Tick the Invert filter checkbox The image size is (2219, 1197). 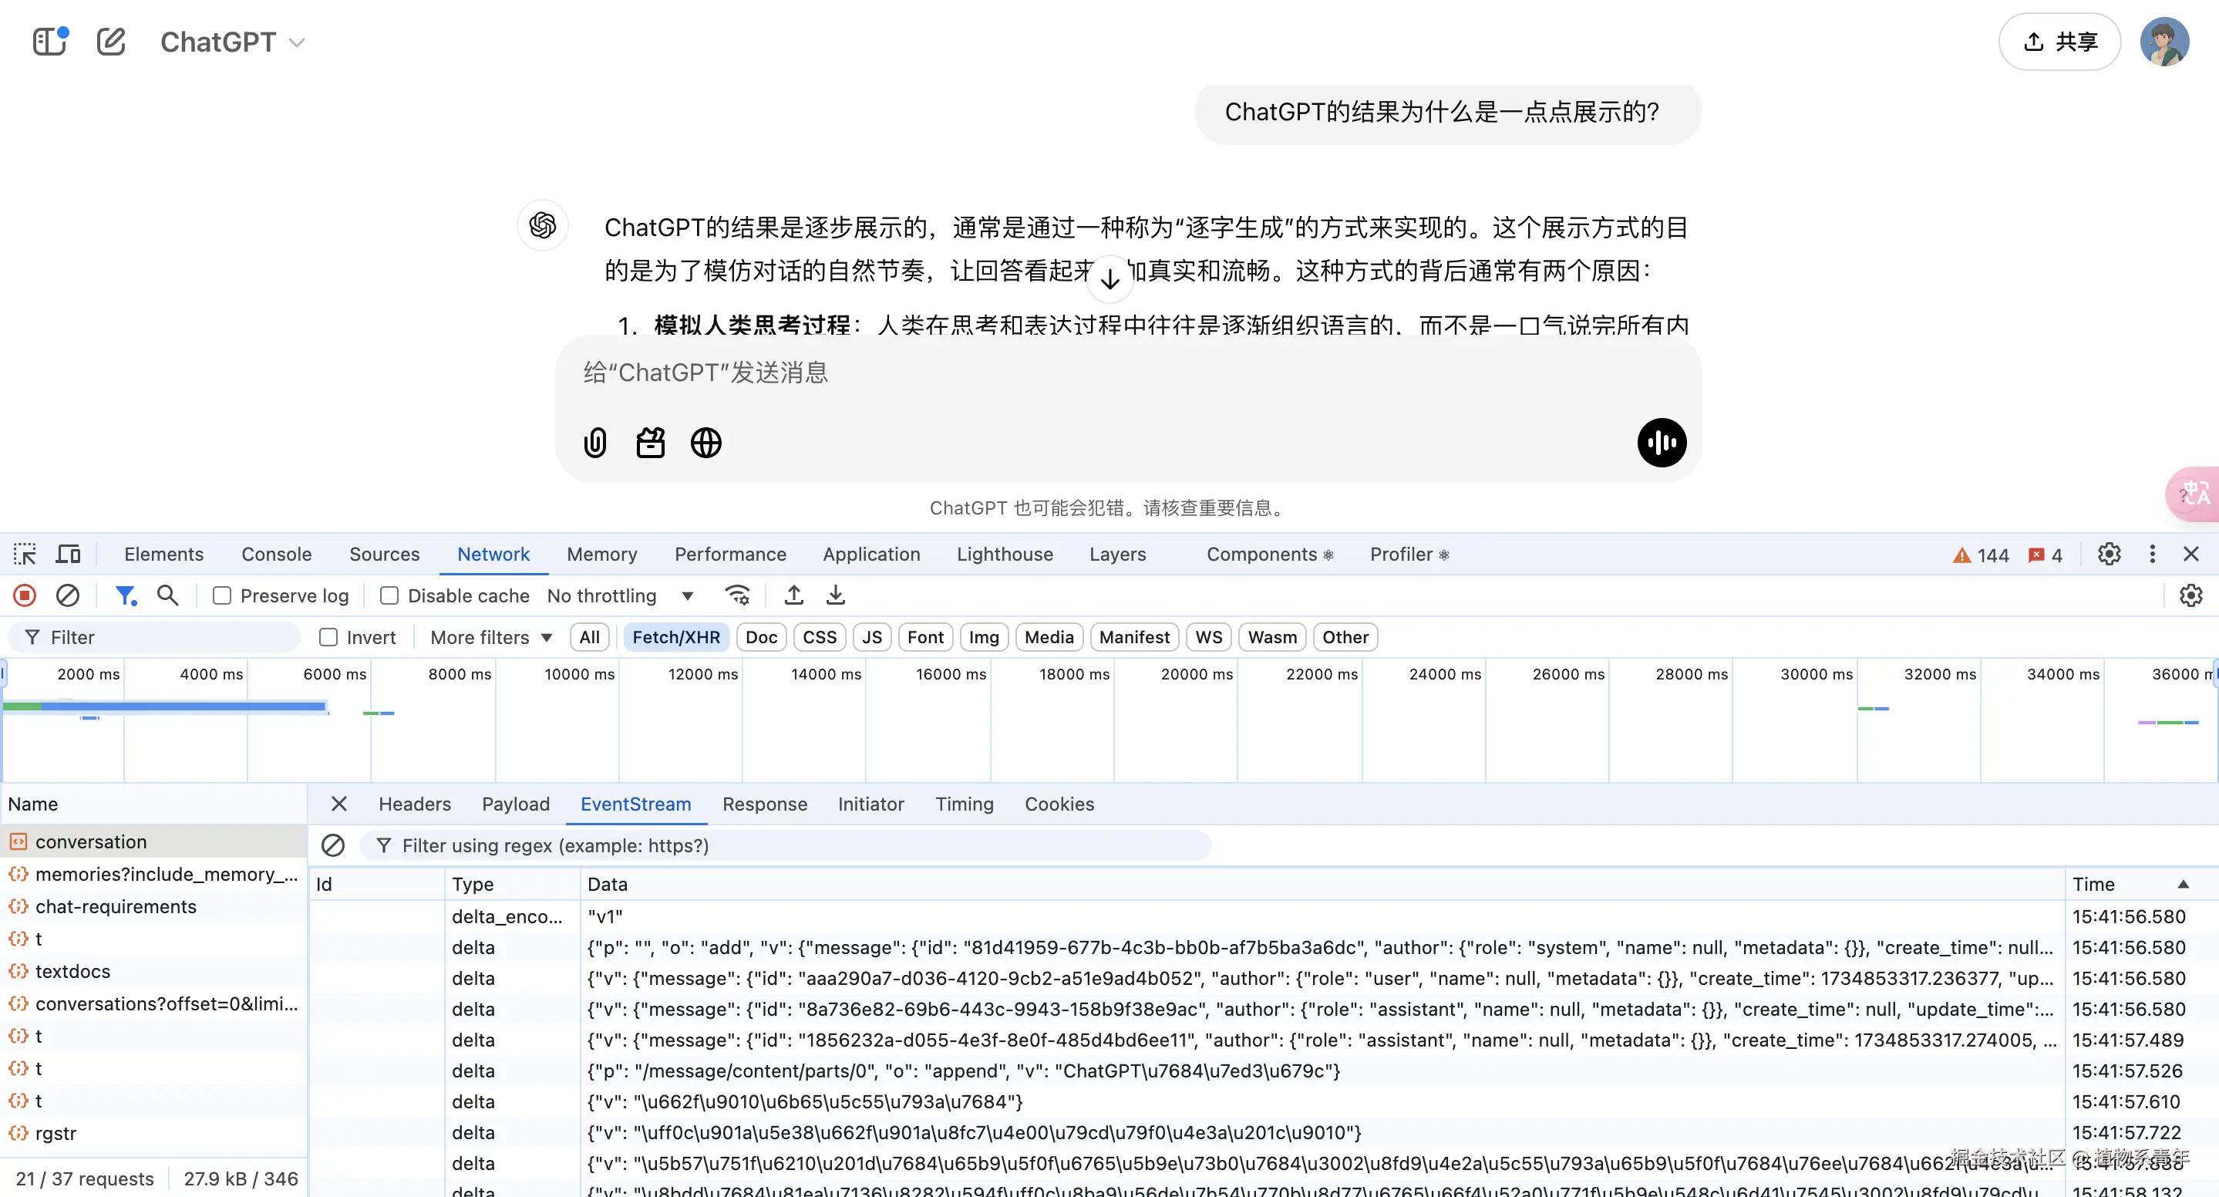[x=328, y=638]
